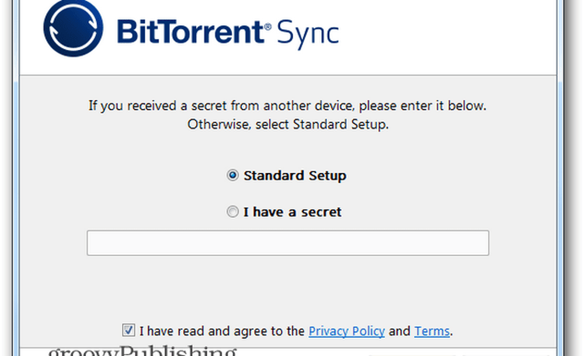
Task: Click the groovyPublishing watermark text
Action: pyautogui.click(x=142, y=351)
